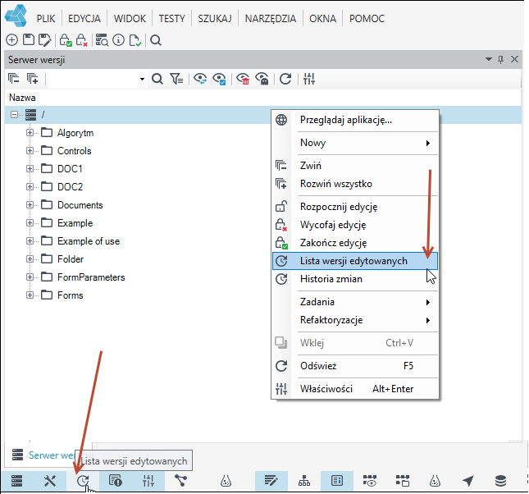Collapse tree using Serwer wersji toolbar icon

13,79
